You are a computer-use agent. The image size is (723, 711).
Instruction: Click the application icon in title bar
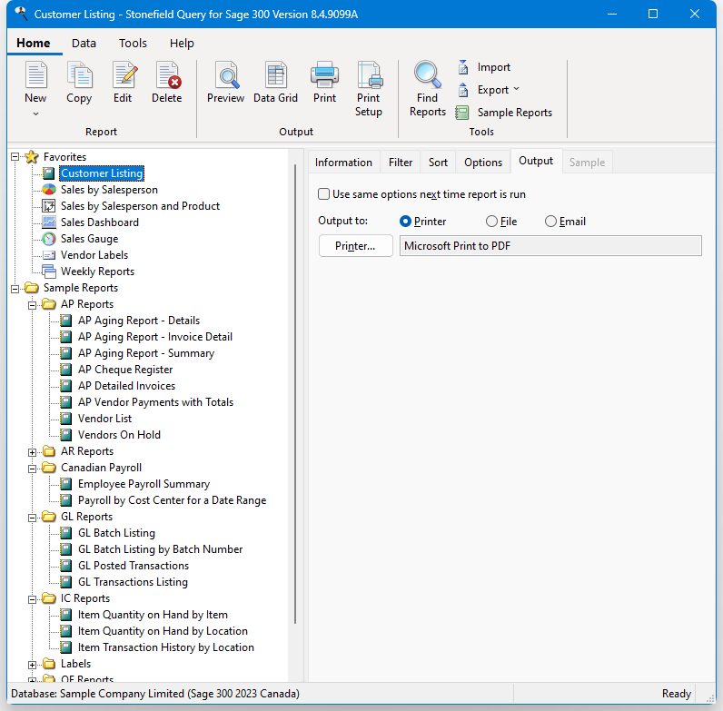[x=21, y=14]
